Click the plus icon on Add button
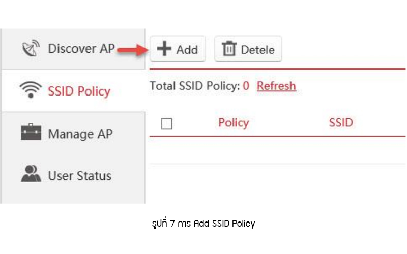Viewport: 407px width, 254px height. click(164, 48)
